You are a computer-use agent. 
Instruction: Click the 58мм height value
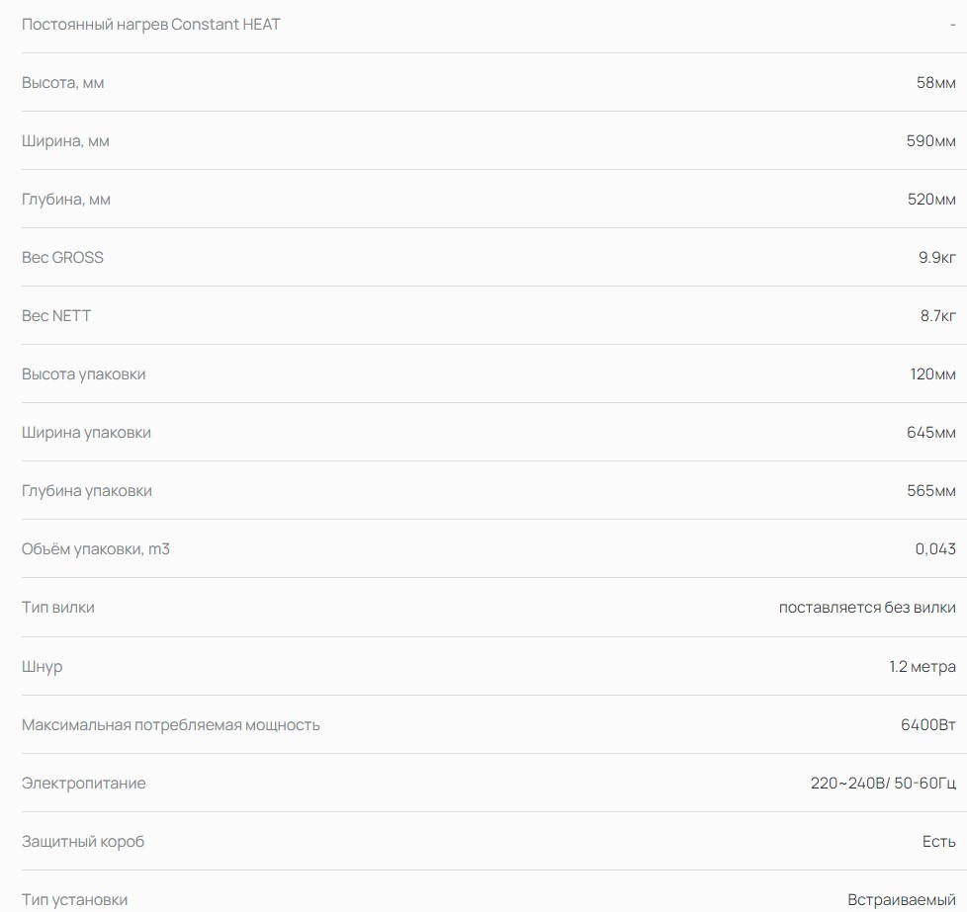pos(935,83)
